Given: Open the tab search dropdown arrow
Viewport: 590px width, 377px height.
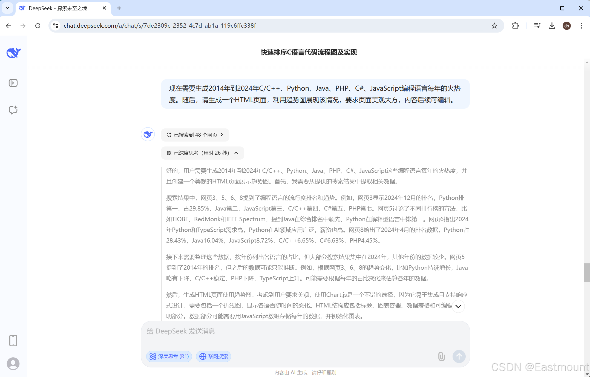Looking at the screenshot, I should coord(7,8).
